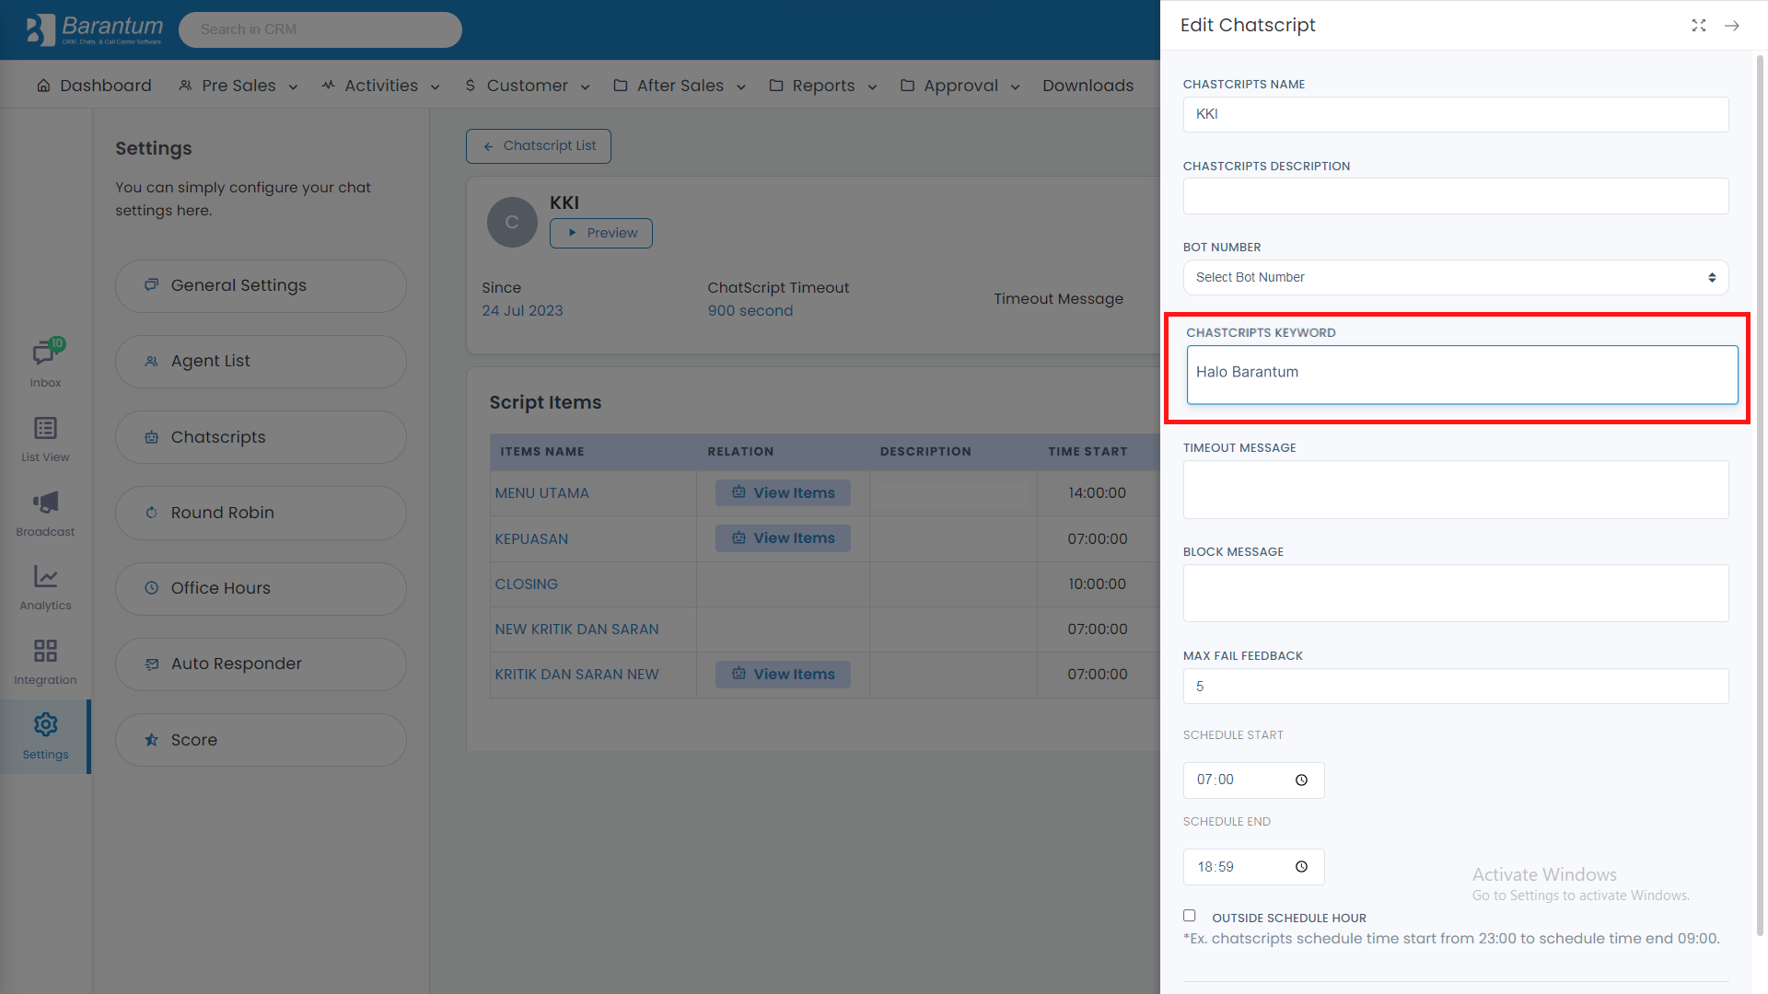Open the Inbox chat icon
This screenshot has width=1768, height=994.
(45, 354)
